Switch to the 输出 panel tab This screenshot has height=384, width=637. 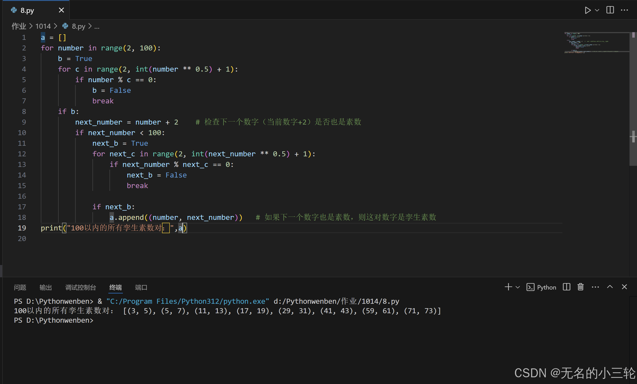[46, 287]
